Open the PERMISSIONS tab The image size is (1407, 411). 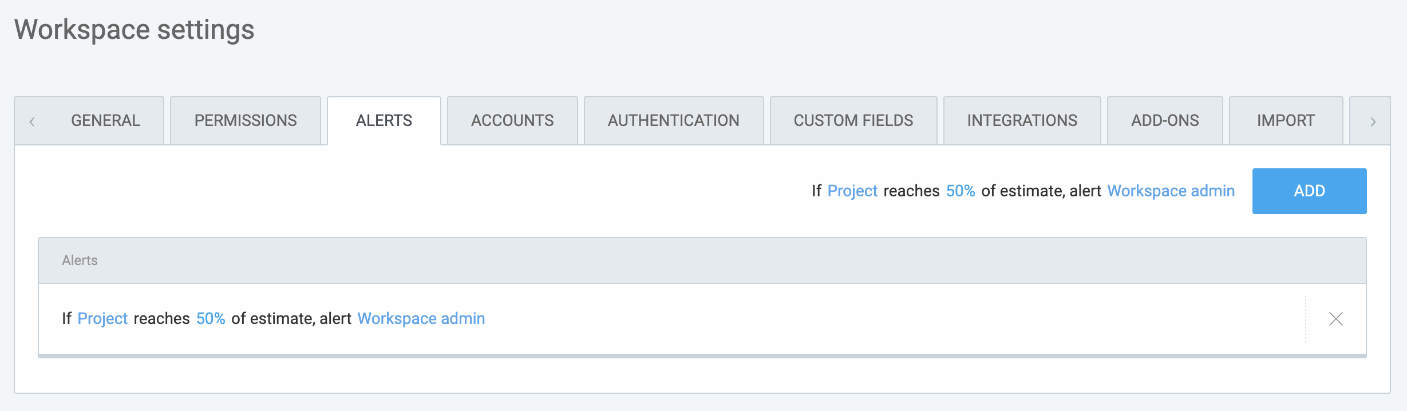point(245,120)
